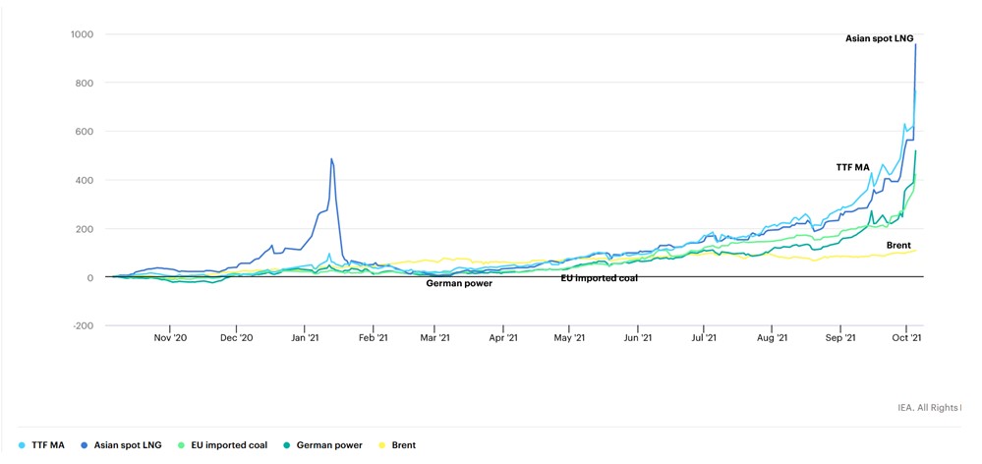This screenshot has height=464, width=982.
Task: Select the Oct '21 x-axis tick label
Action: click(905, 336)
